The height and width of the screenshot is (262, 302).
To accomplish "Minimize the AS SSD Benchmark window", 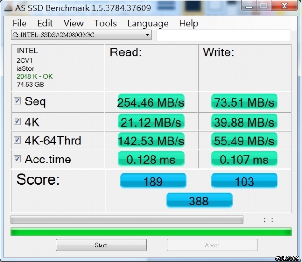I will pos(249,7).
